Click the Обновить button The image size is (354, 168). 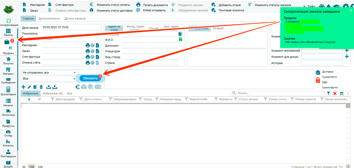(90, 78)
